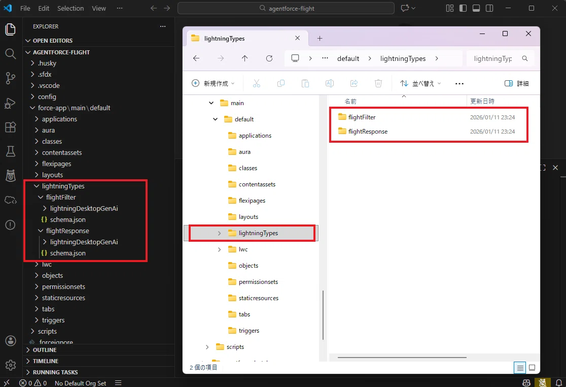The image size is (566, 387).
Task: Open the 新規作成 new item dropdown
Action: tap(213, 83)
